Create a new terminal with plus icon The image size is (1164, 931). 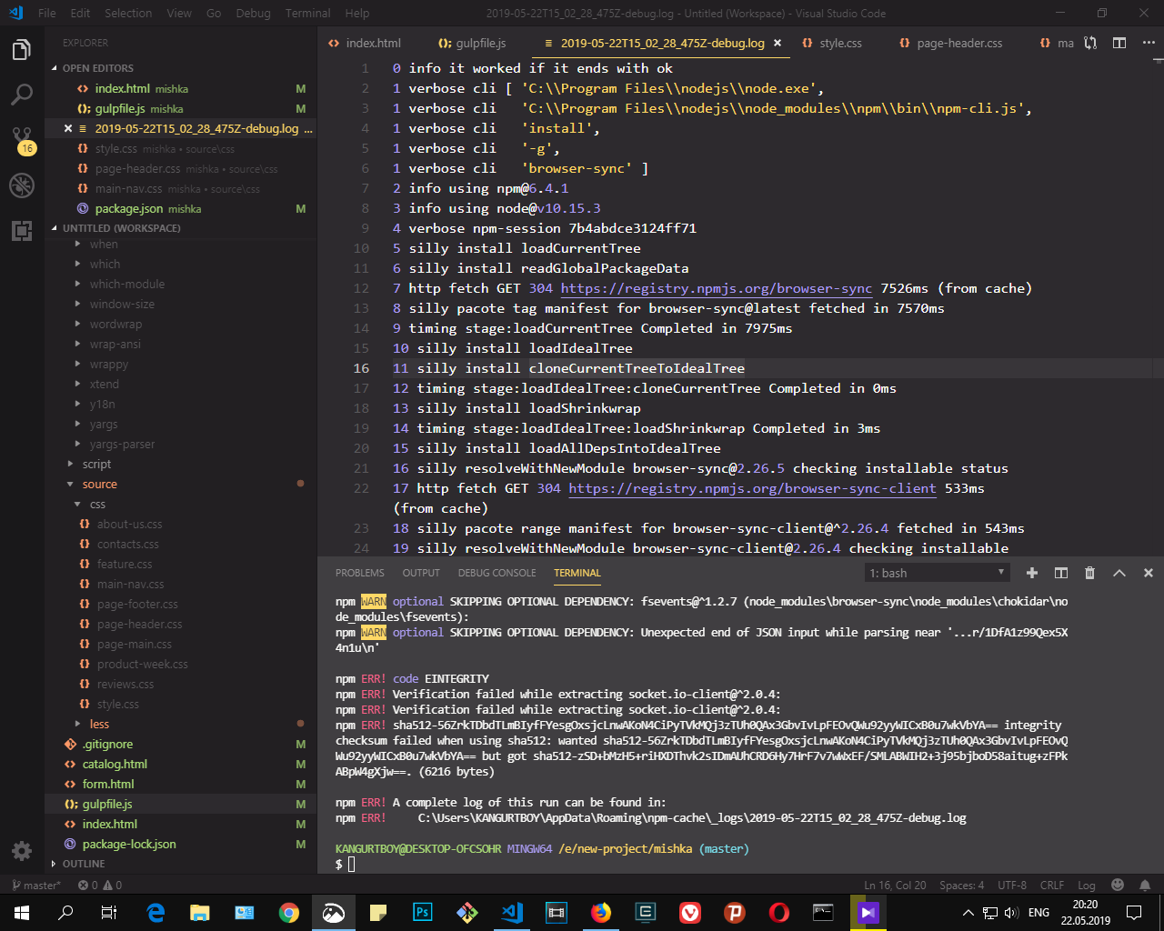(1032, 573)
